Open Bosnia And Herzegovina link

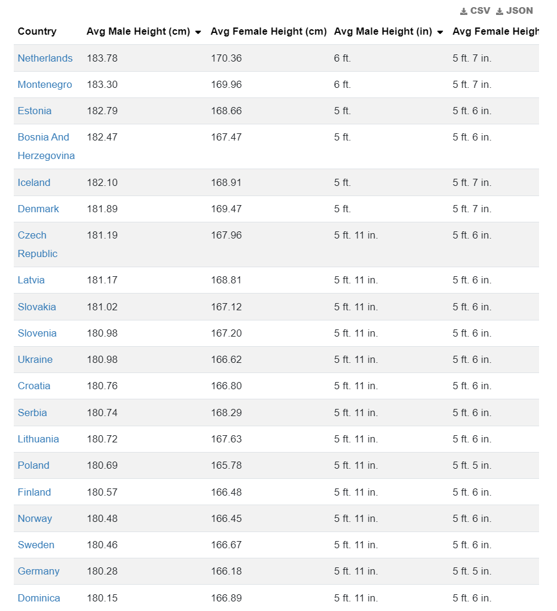(44, 137)
